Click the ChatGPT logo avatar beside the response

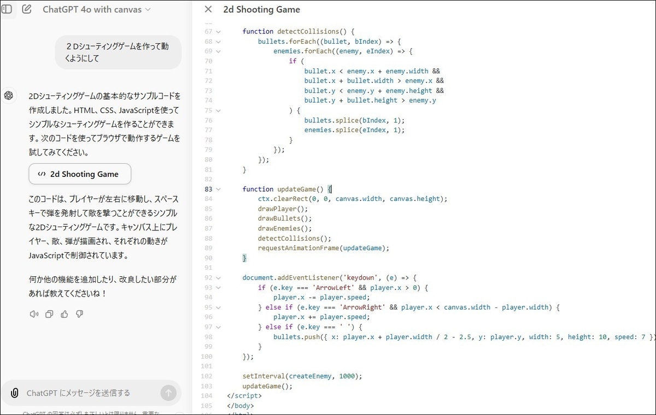click(8, 96)
